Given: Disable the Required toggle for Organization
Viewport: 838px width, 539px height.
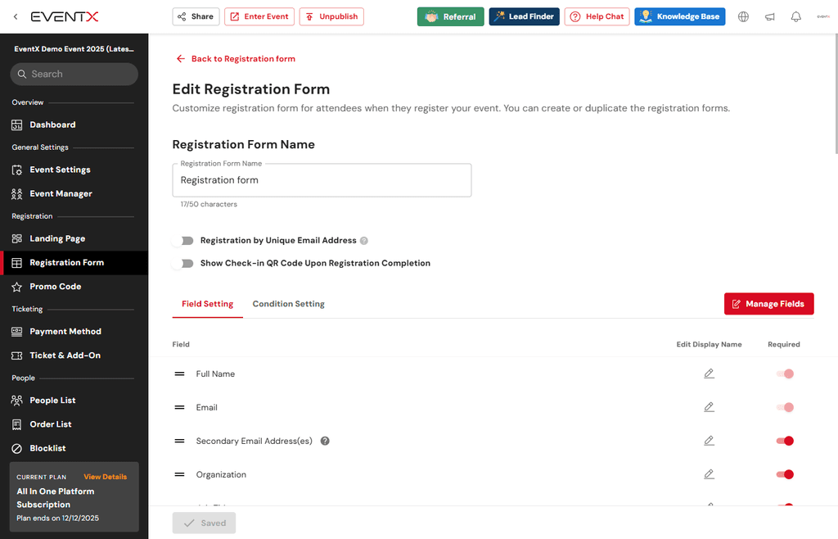Looking at the screenshot, I should point(784,474).
